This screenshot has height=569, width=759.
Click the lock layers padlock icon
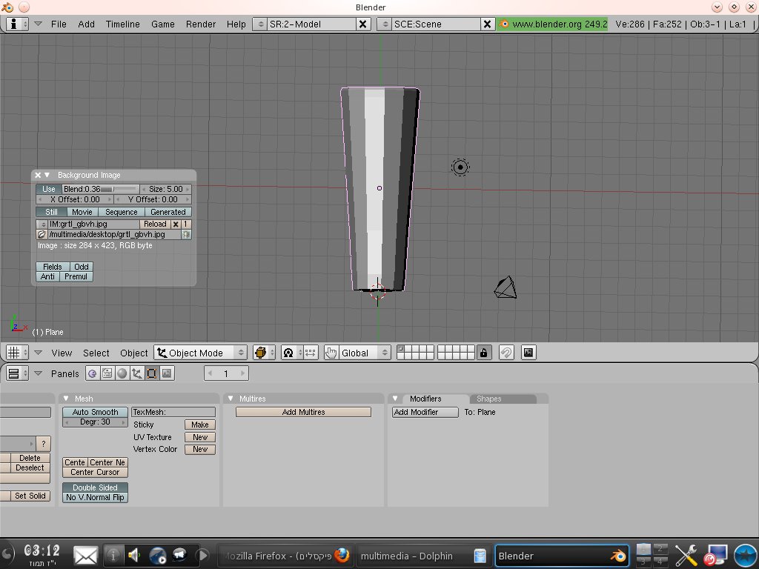pyautogui.click(x=483, y=353)
